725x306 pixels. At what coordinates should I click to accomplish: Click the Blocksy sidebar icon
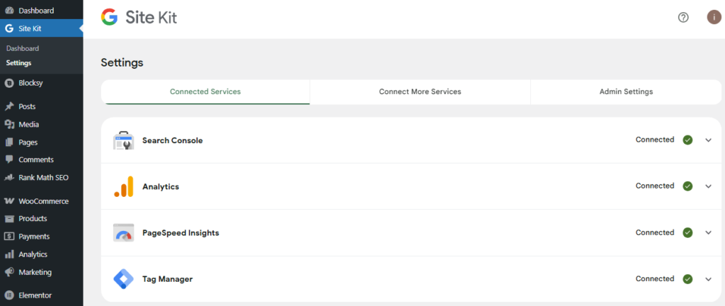8,83
